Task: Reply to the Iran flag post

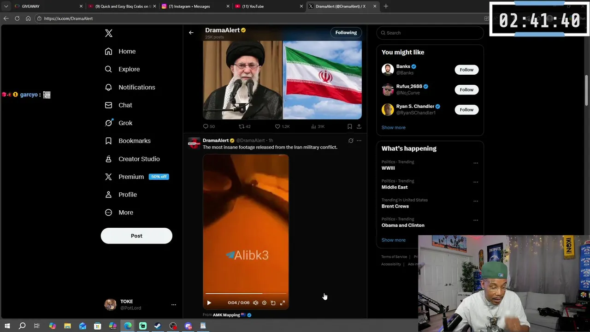Action: [209, 126]
